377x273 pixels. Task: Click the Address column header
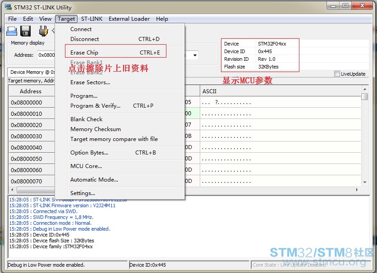pyautogui.click(x=31, y=91)
